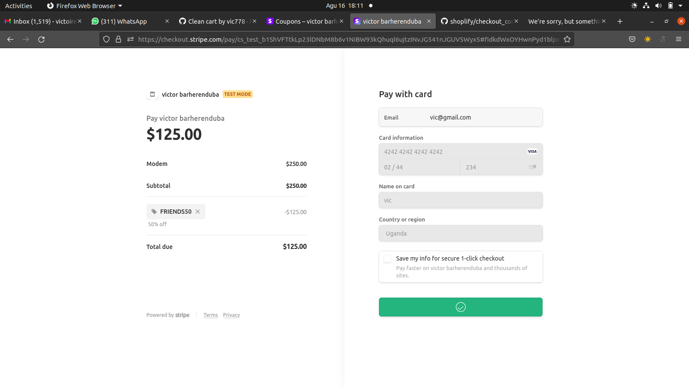Image resolution: width=689 pixels, height=387 pixels.
Task: Bookmark this page with star icon
Action: click(567, 39)
